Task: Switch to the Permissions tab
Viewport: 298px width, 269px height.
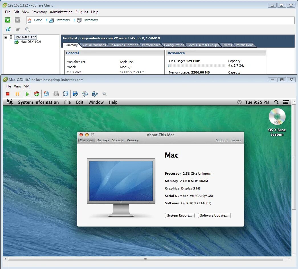Action: (x=245, y=45)
